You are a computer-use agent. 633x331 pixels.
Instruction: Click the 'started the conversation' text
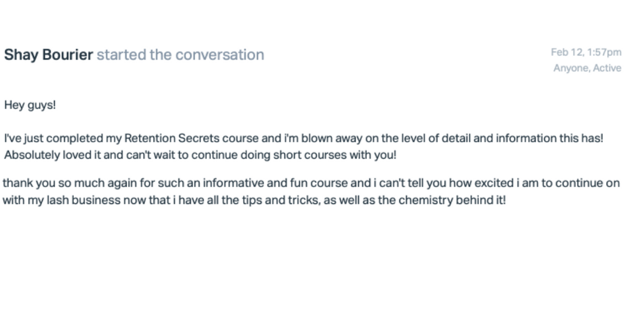pyautogui.click(x=181, y=55)
